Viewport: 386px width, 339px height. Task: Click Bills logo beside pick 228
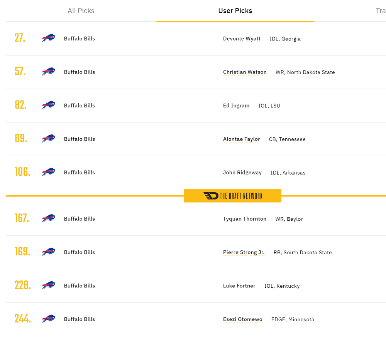click(49, 285)
